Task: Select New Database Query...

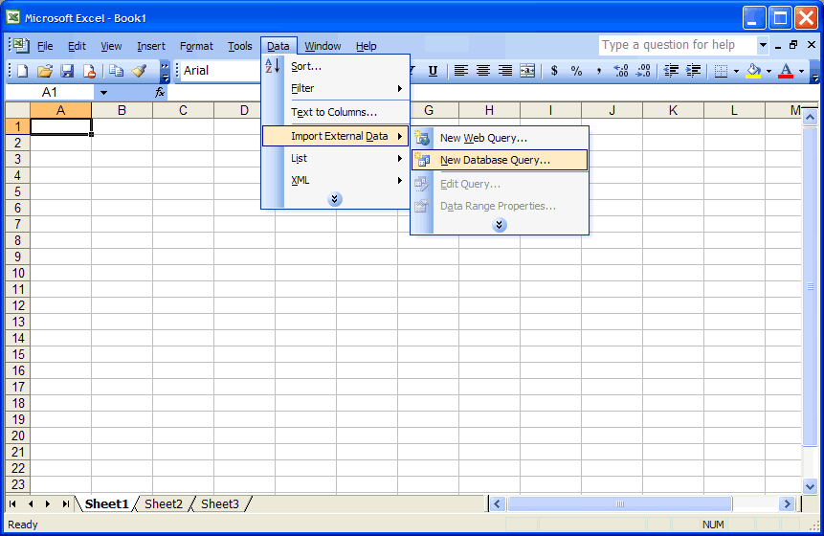Action: tap(500, 160)
